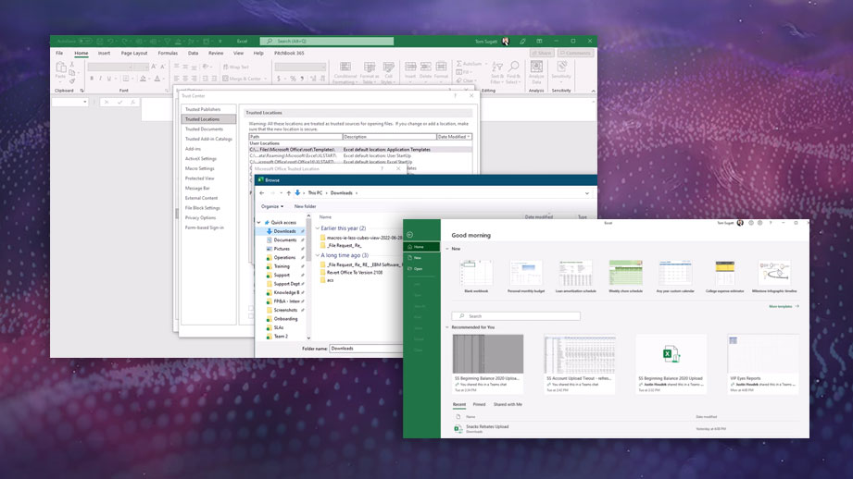The image size is (853, 479).
Task: Toggle AutoSave switch in title bar
Action: pos(84,42)
